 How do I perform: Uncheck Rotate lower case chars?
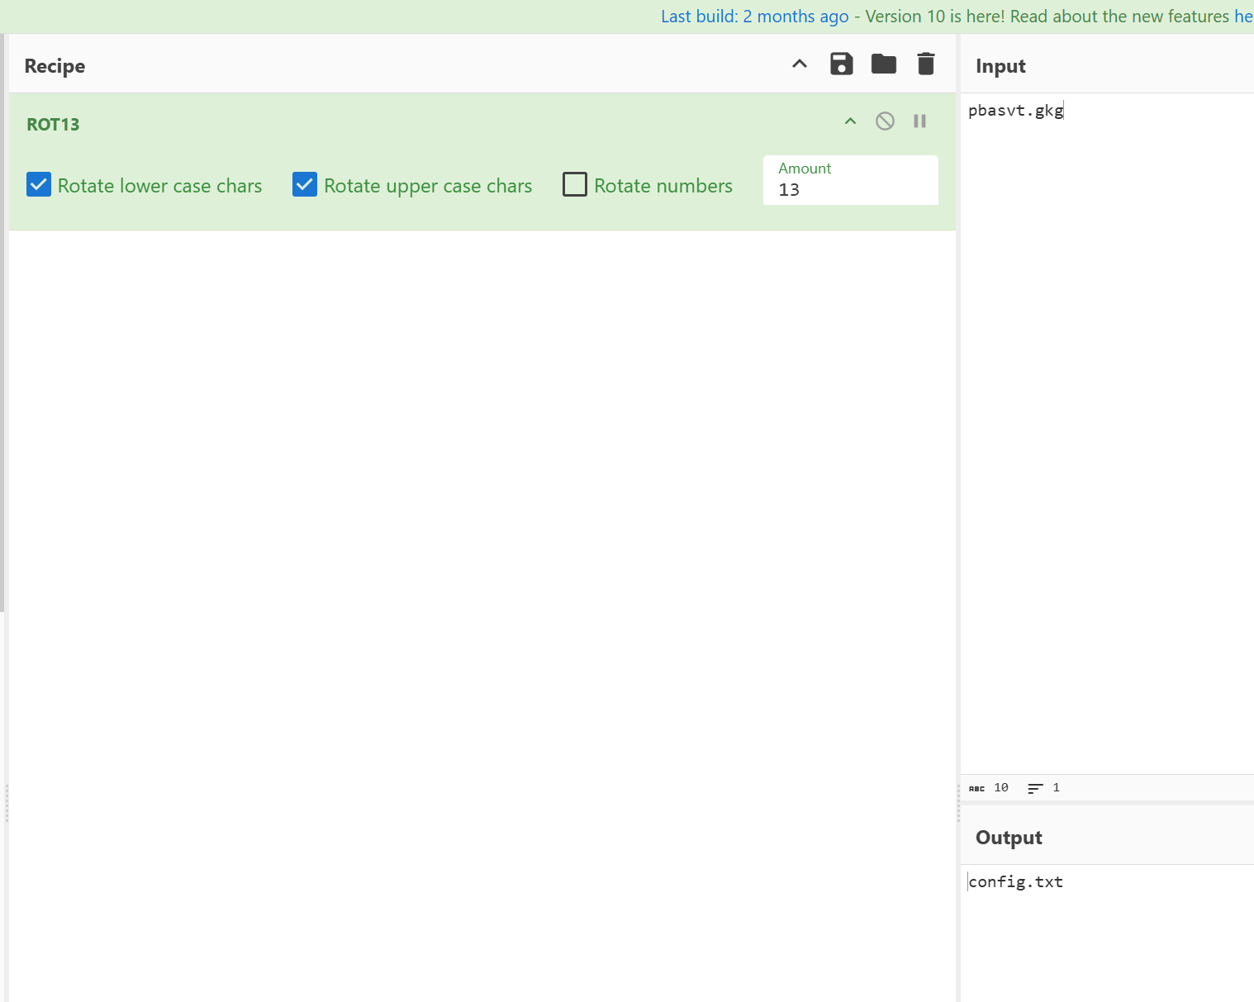[x=39, y=184]
